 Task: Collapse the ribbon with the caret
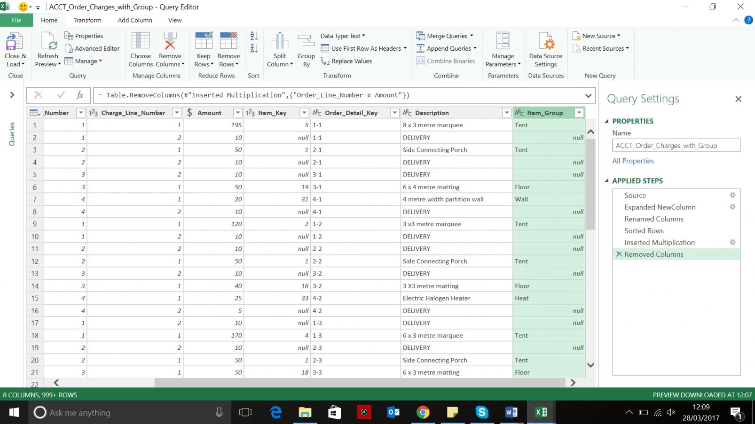click(736, 20)
